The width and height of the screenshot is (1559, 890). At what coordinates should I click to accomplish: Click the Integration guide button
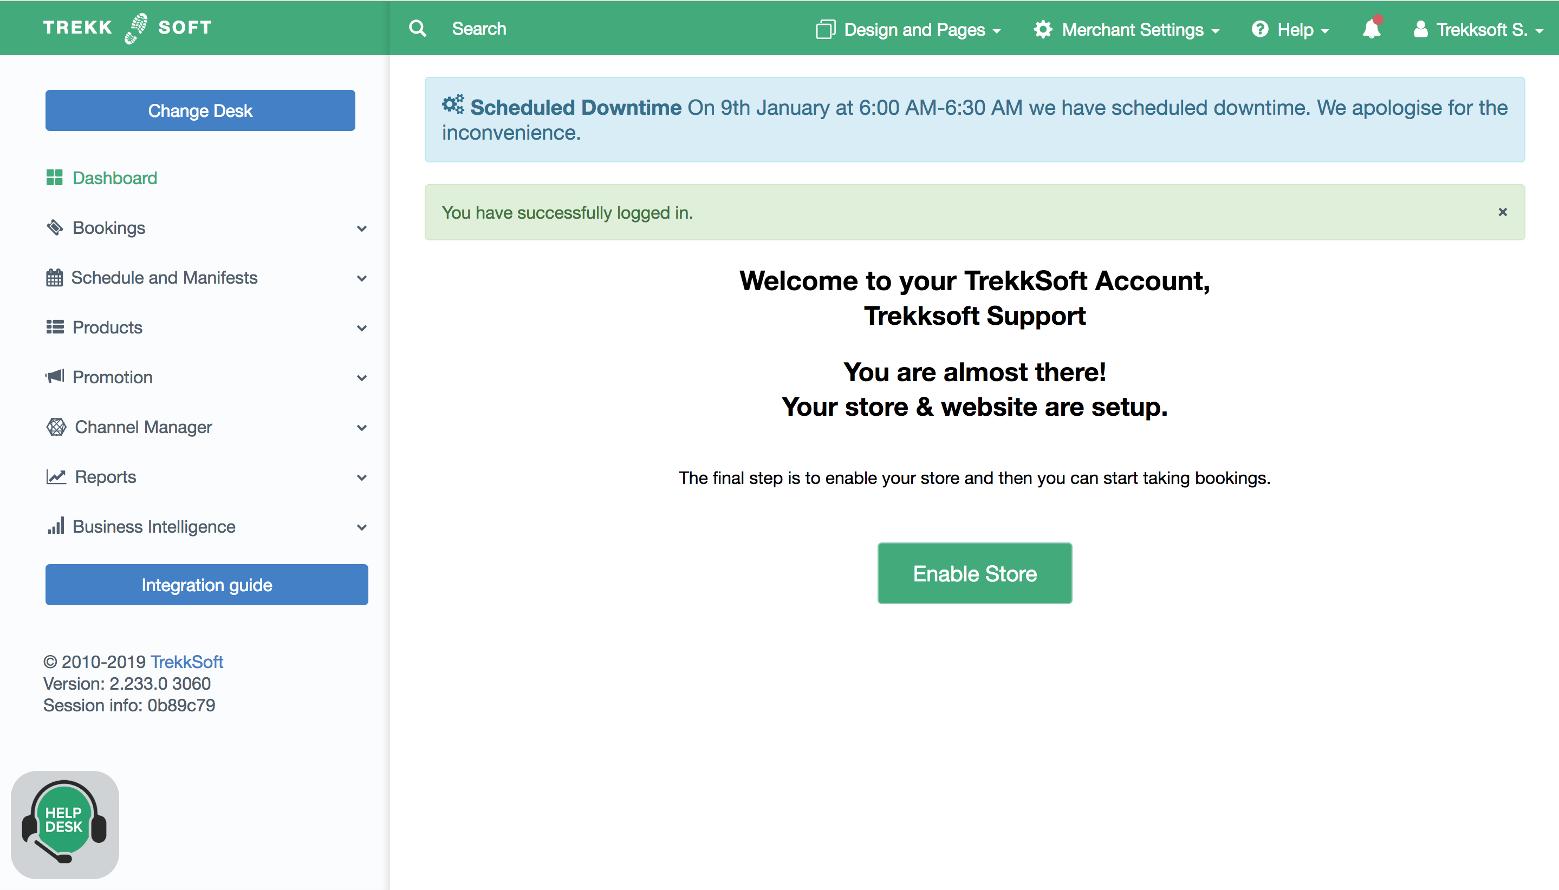207,585
